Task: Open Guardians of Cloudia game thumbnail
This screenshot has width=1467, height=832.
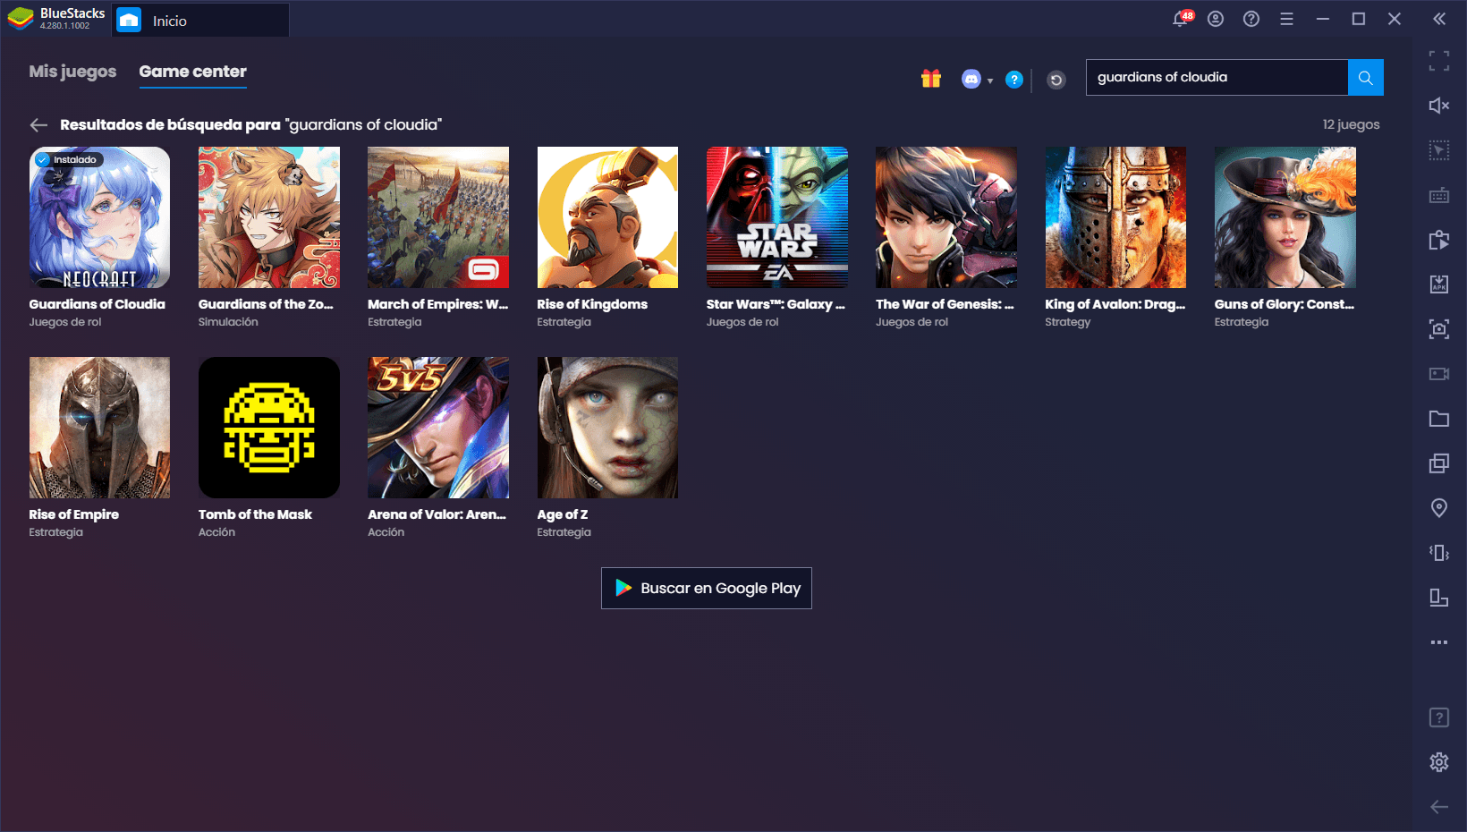Action: click(x=99, y=217)
